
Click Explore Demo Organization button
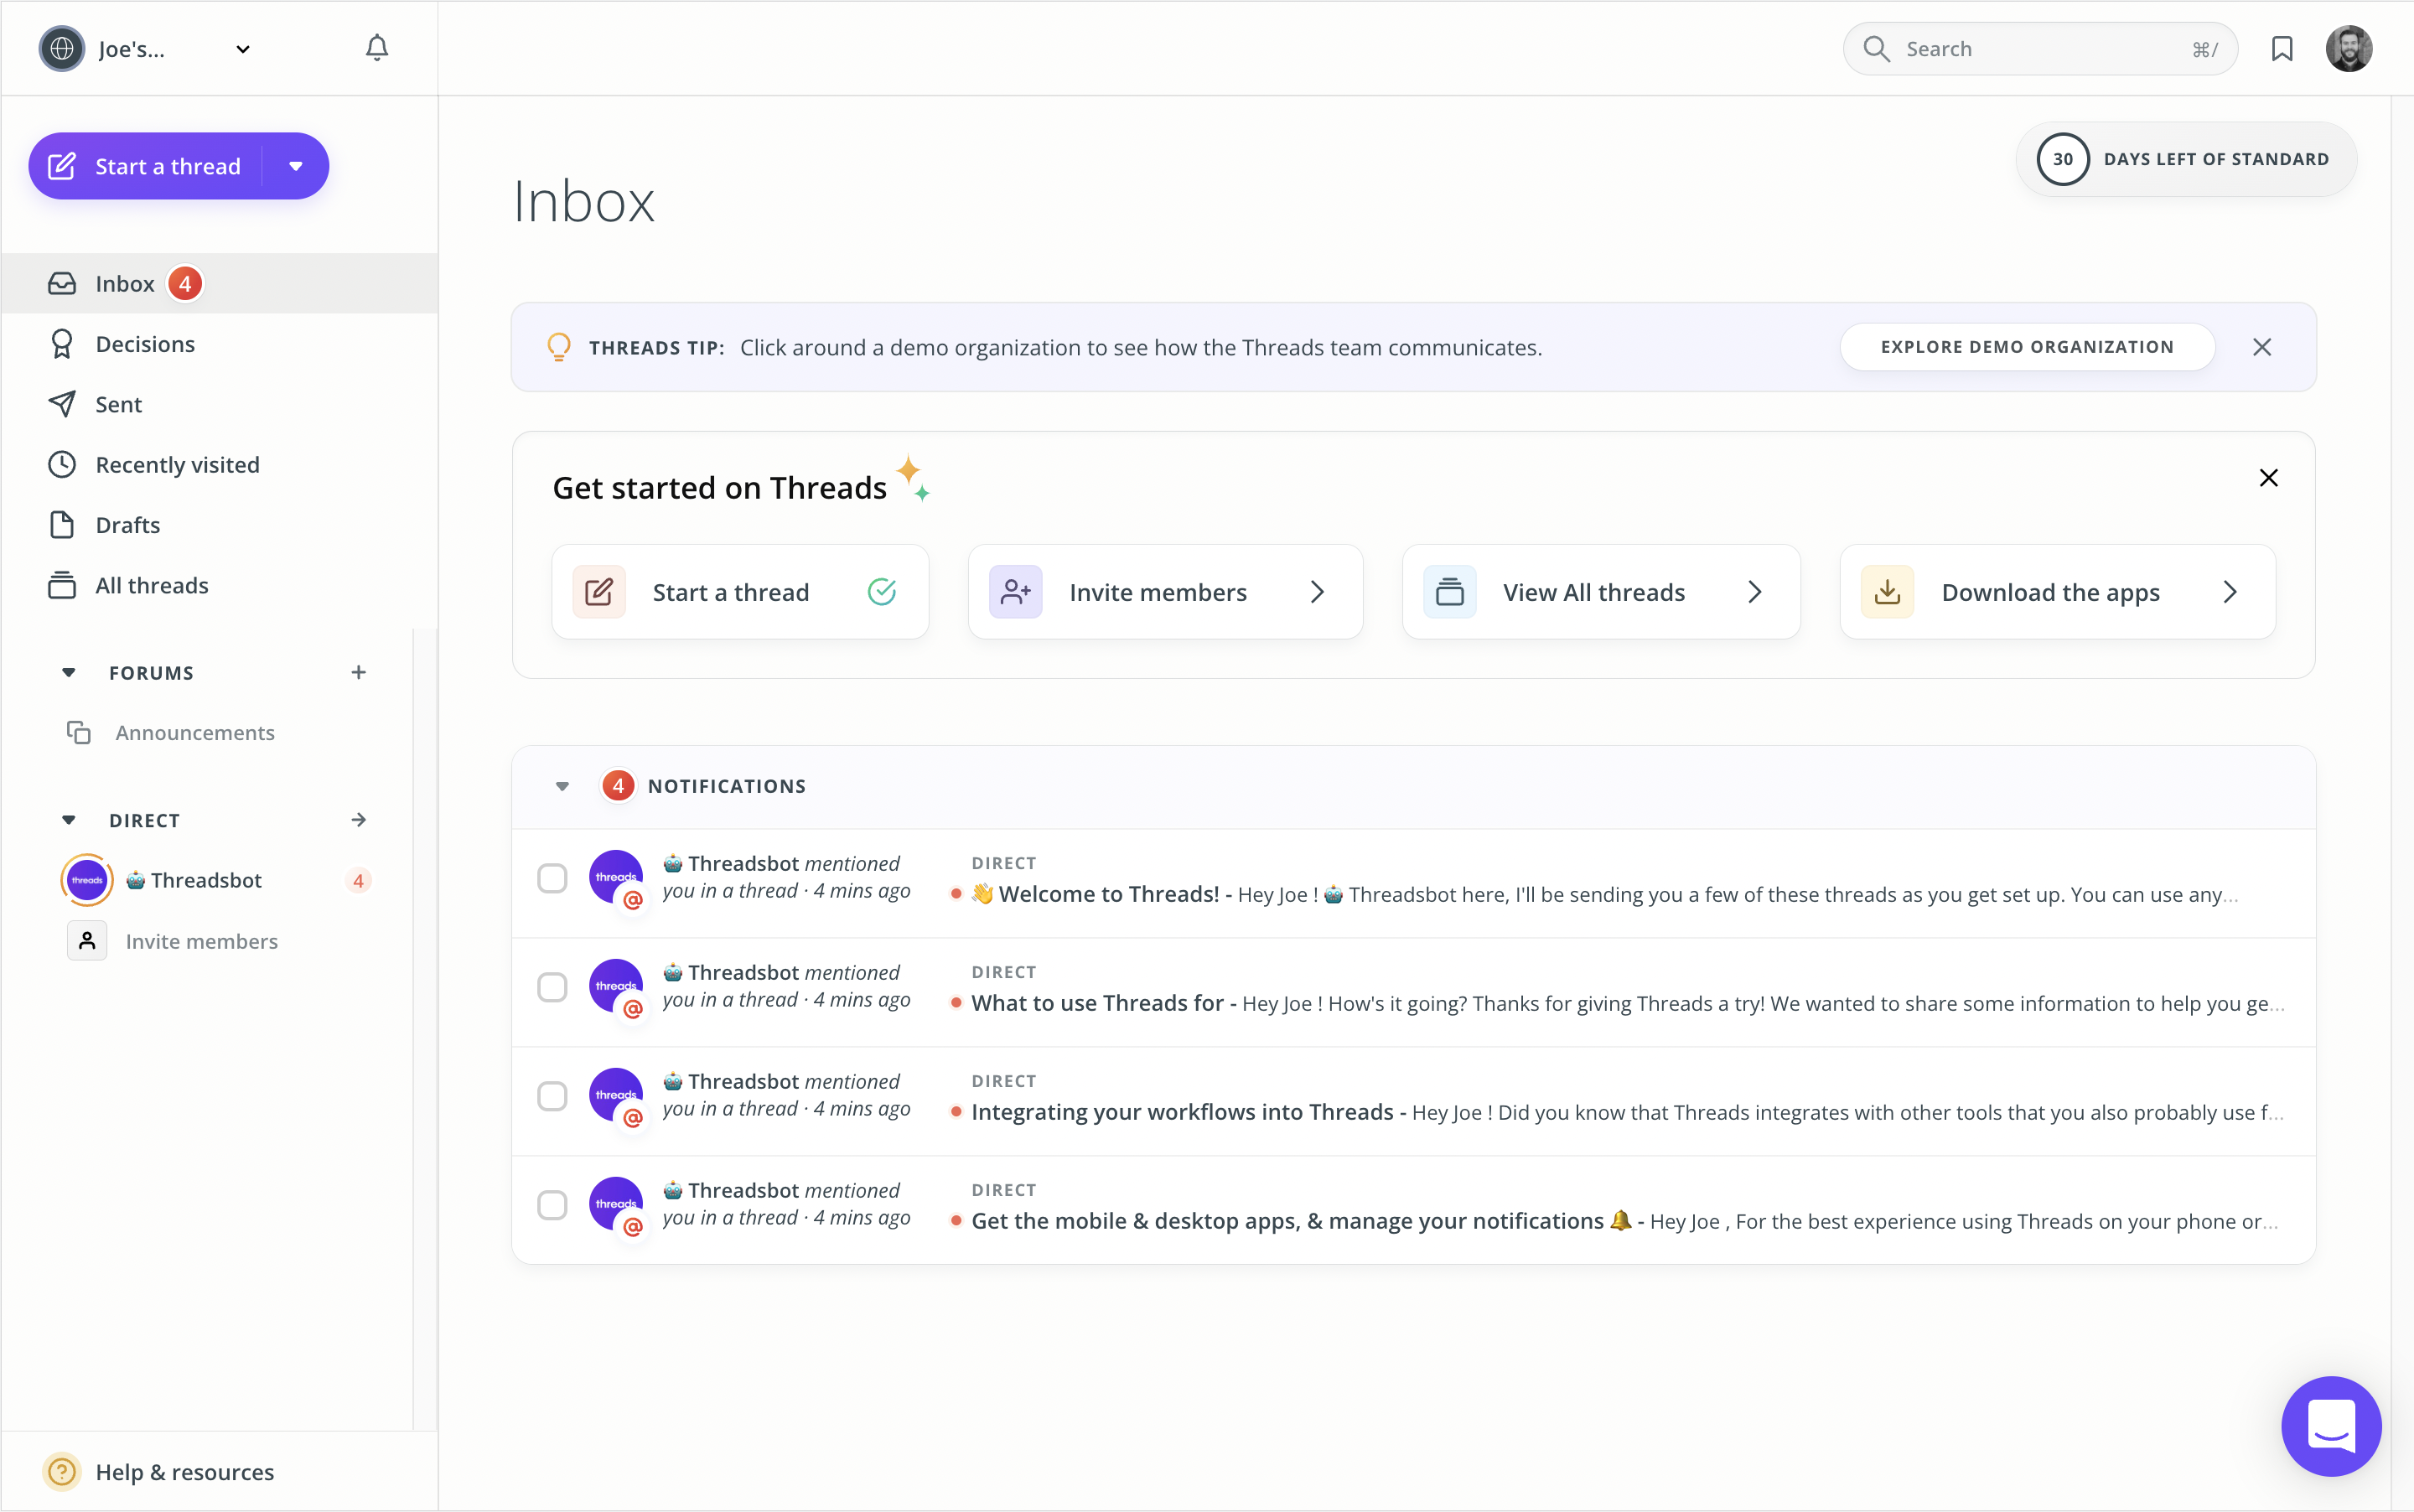click(x=2026, y=347)
